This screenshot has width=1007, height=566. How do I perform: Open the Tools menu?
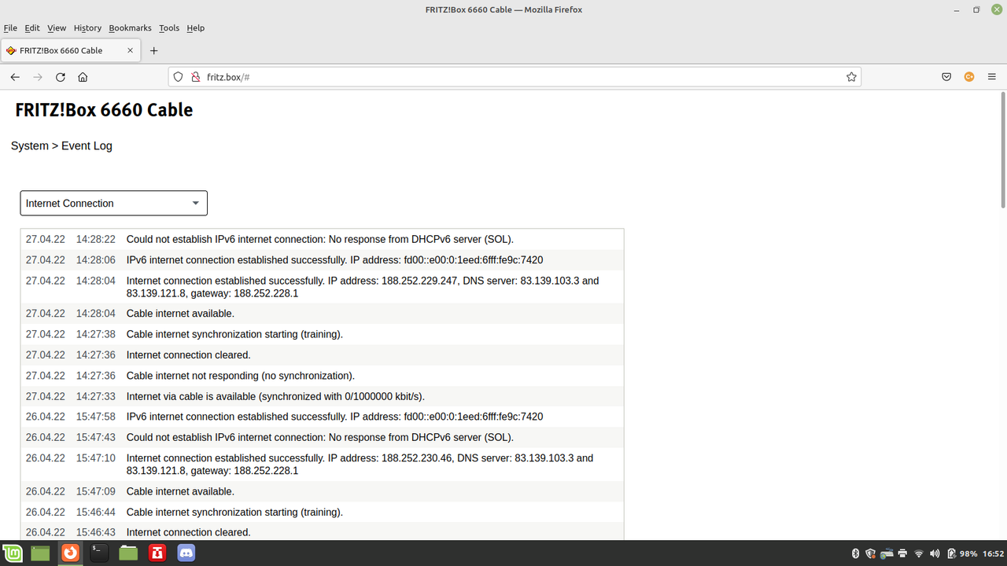[x=169, y=28]
